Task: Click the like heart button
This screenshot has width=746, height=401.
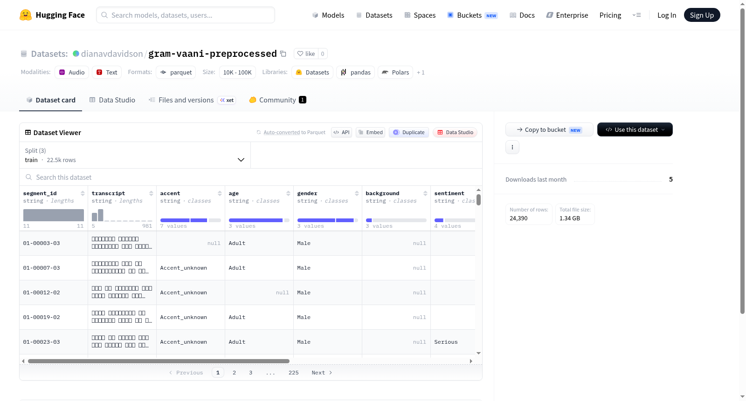Action: (306, 54)
